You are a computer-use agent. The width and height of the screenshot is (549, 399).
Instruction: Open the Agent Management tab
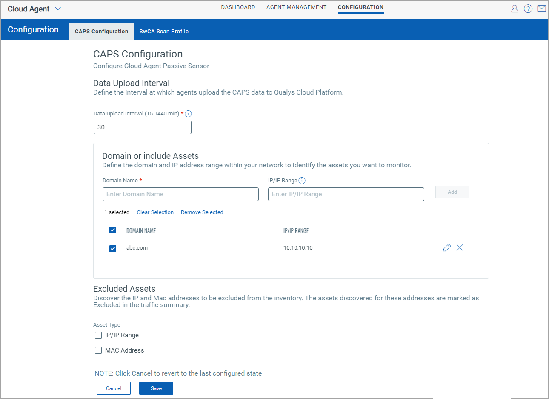coord(296,7)
